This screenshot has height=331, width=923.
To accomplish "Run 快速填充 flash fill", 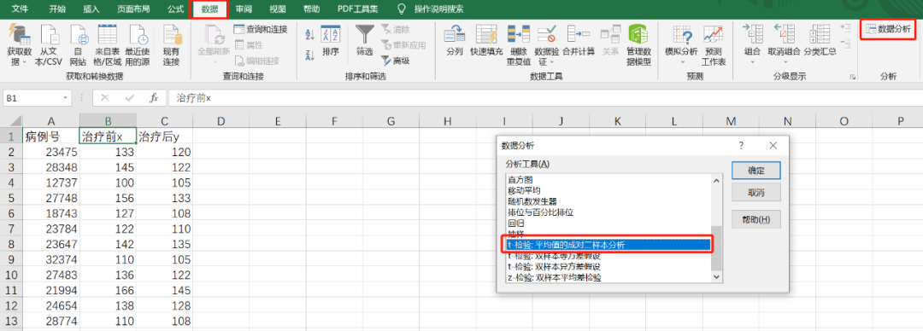I will (x=486, y=41).
